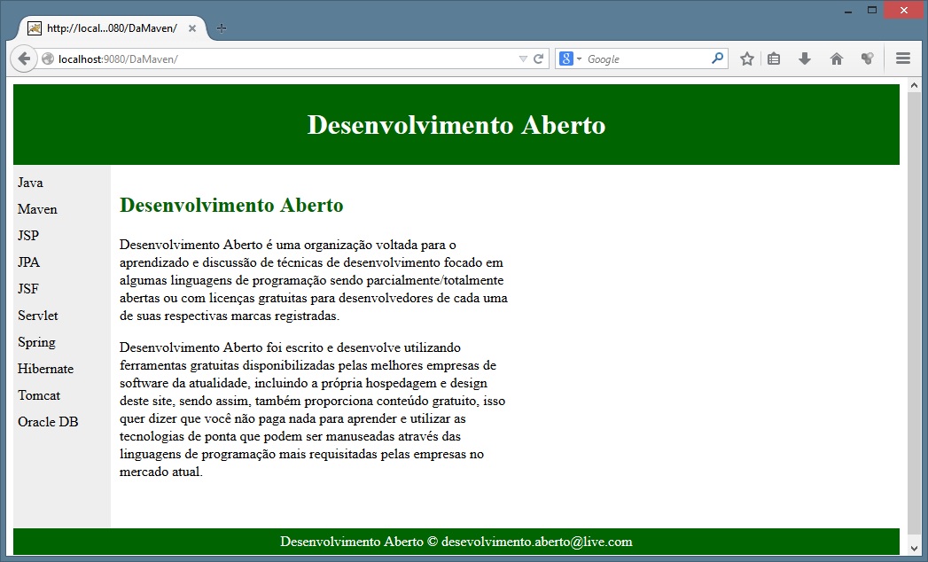Bookmark this page using the star icon
The height and width of the screenshot is (562, 928).
[x=747, y=59]
